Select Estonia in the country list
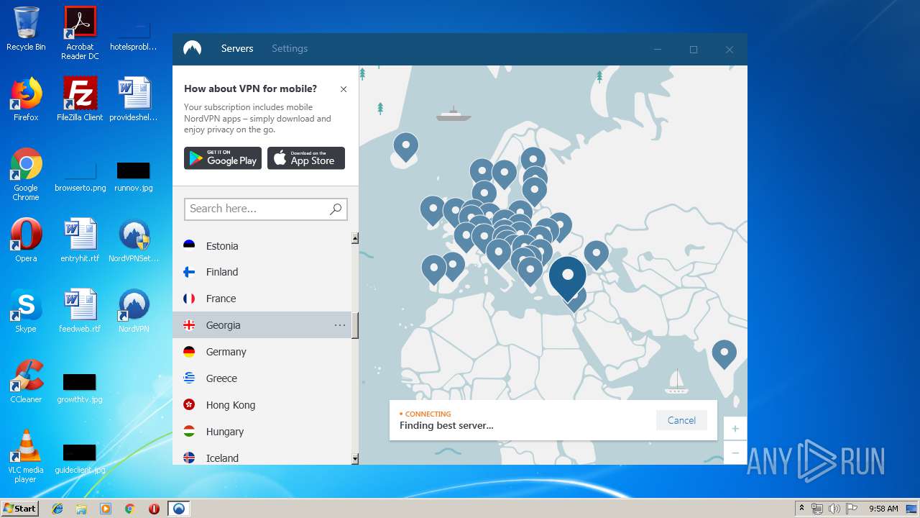920x518 pixels. (x=262, y=246)
